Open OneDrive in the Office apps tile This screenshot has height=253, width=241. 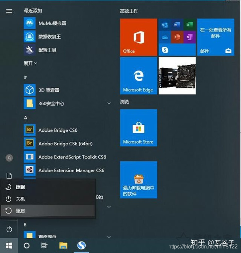point(165,37)
